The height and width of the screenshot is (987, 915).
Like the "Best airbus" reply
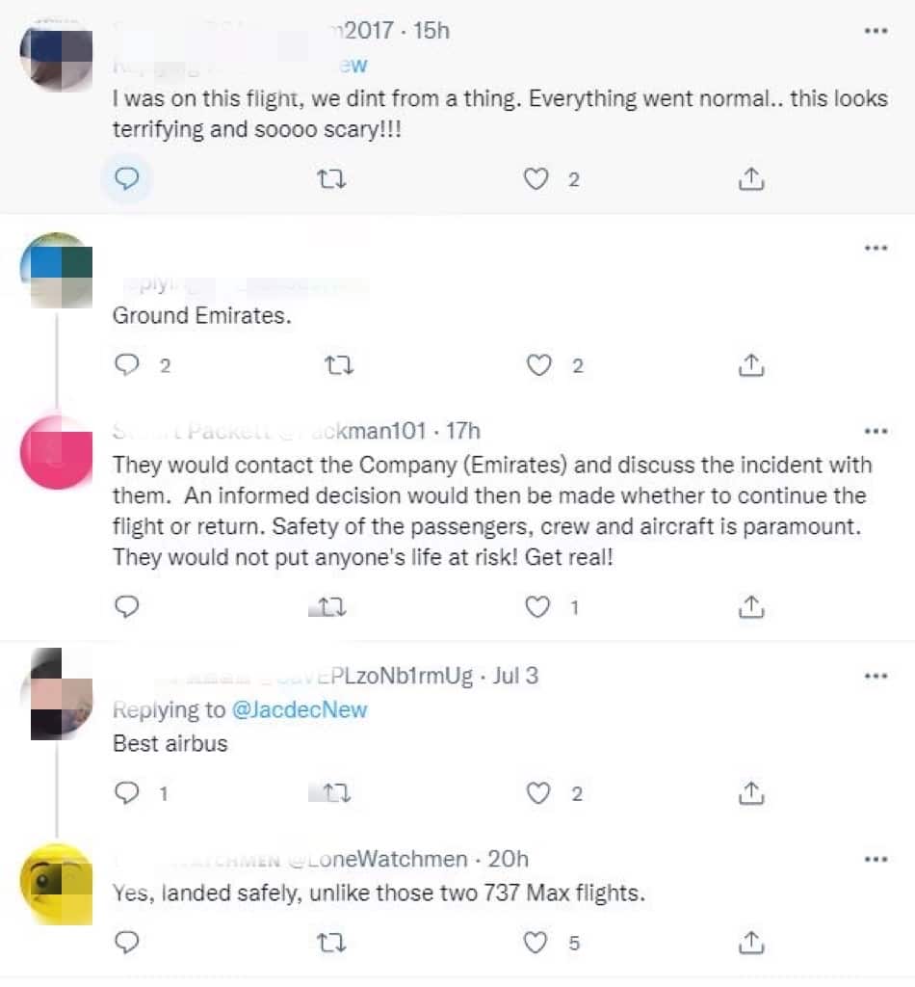536,792
